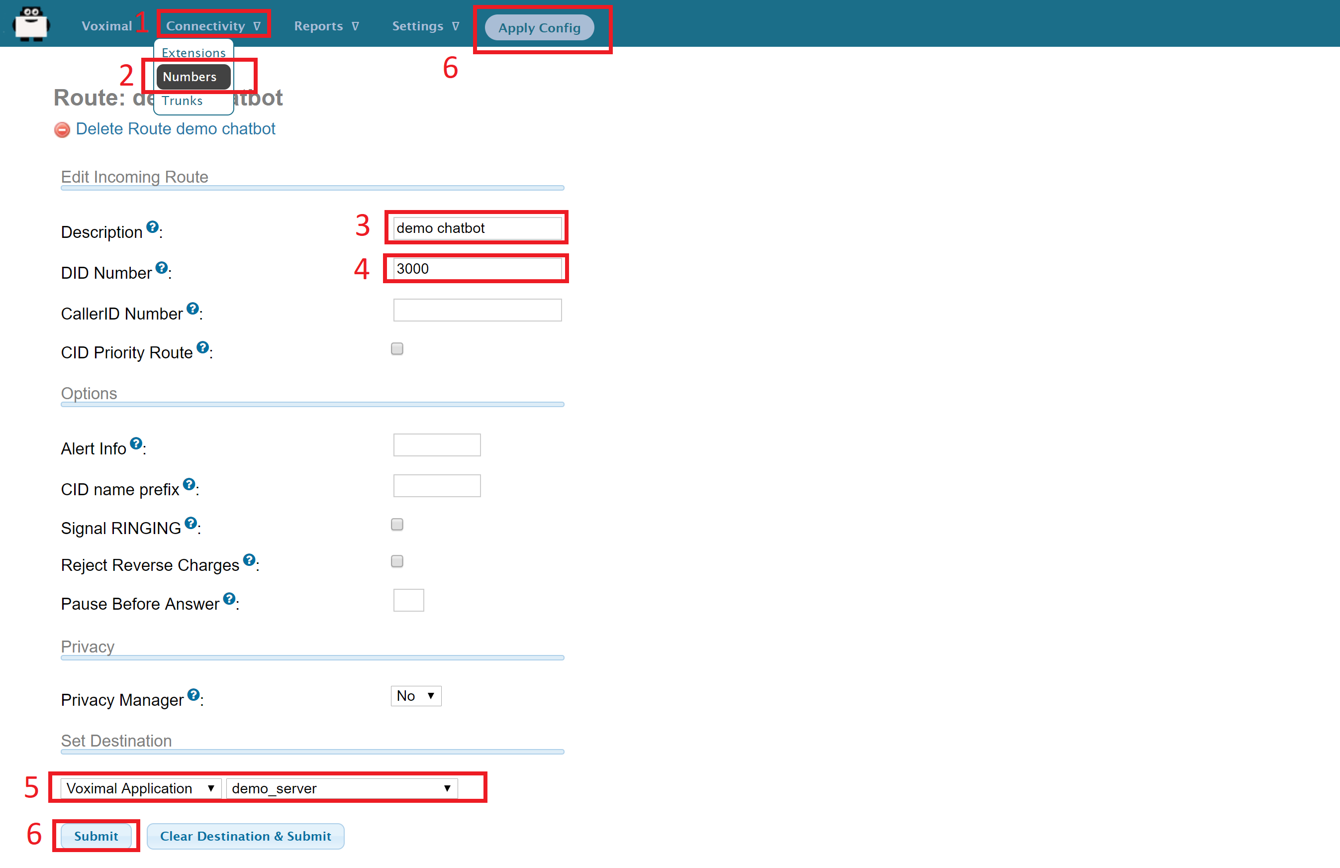Click into the DID Number field
1340x868 pixels.
click(x=477, y=269)
